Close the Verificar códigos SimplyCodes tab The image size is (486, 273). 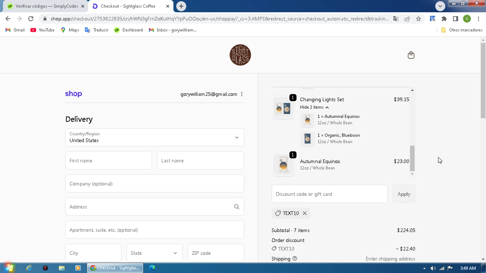click(83, 6)
